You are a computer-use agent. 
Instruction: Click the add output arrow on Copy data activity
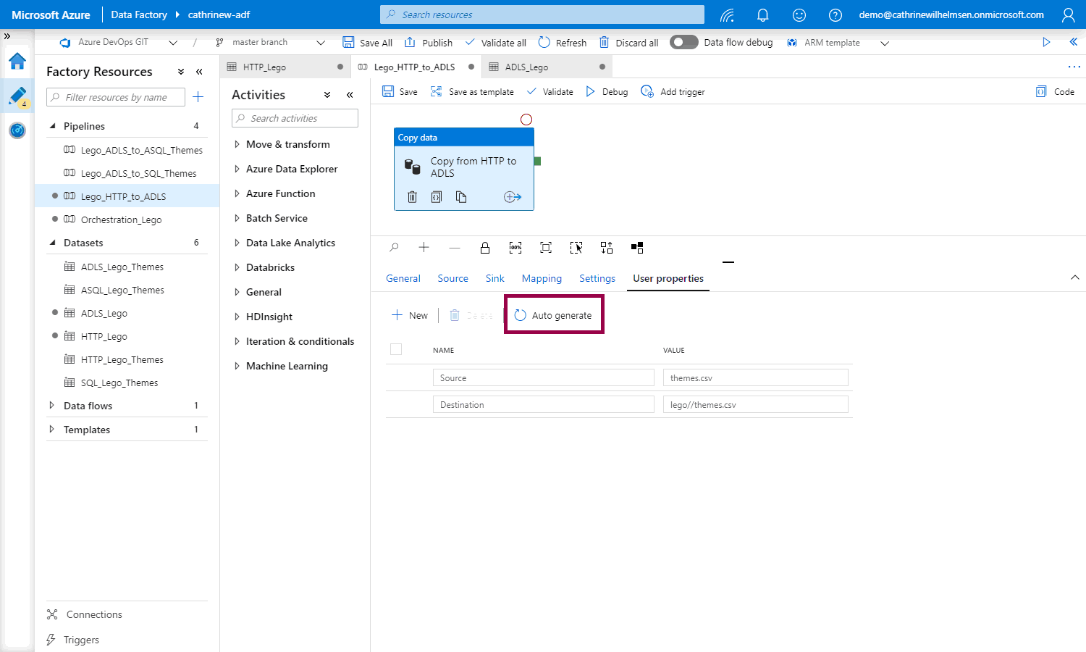(x=512, y=197)
